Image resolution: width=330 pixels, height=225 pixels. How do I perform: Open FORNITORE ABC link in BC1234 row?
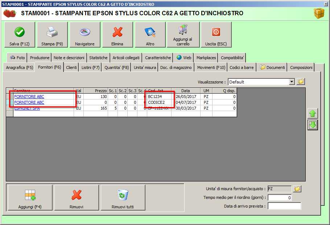[29, 97]
